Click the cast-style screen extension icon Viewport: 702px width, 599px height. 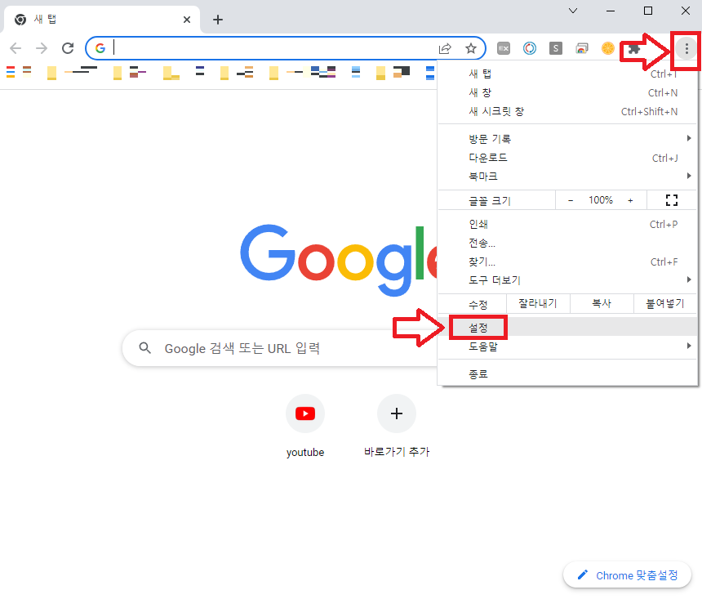pyautogui.click(x=581, y=48)
